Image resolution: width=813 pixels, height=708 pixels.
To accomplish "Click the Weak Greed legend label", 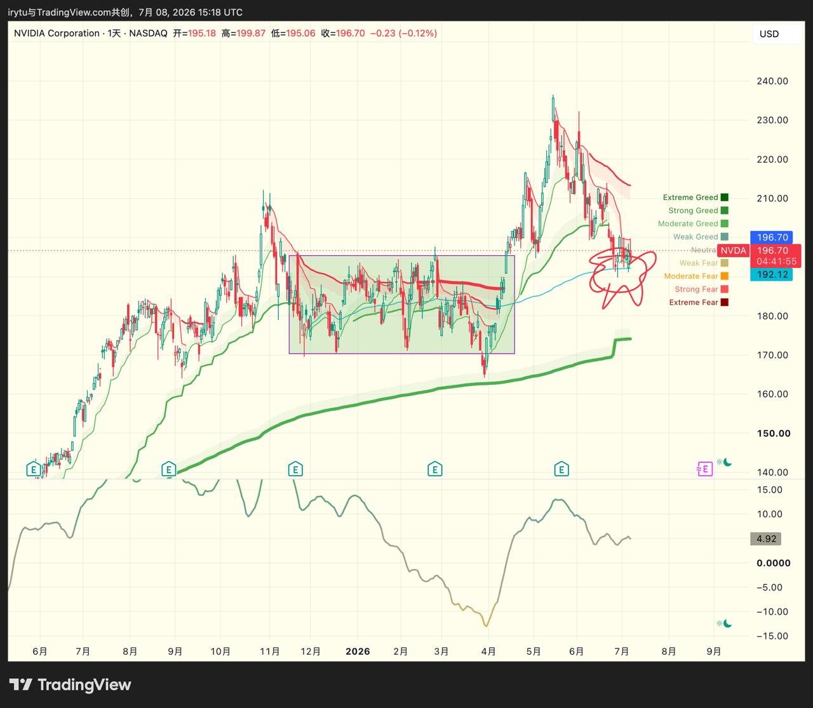I will click(695, 237).
